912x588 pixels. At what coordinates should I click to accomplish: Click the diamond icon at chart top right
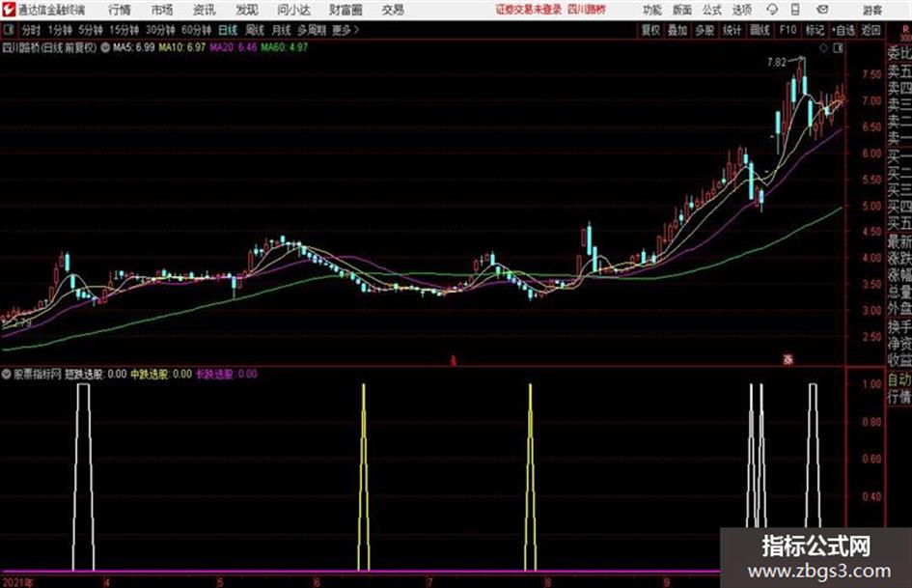(x=823, y=48)
